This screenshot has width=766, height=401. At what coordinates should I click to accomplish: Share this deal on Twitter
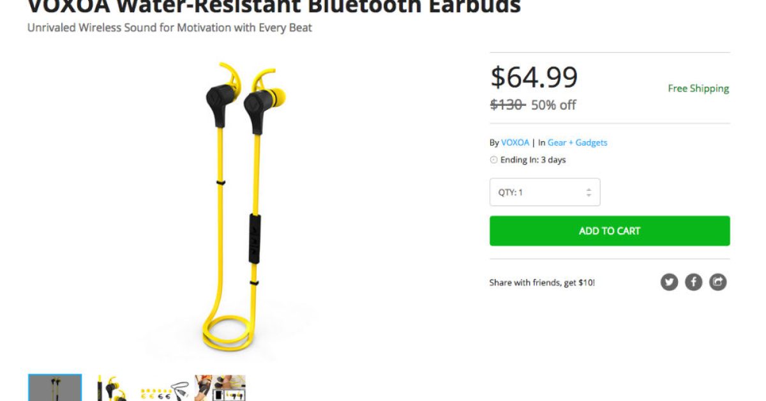[x=669, y=282]
